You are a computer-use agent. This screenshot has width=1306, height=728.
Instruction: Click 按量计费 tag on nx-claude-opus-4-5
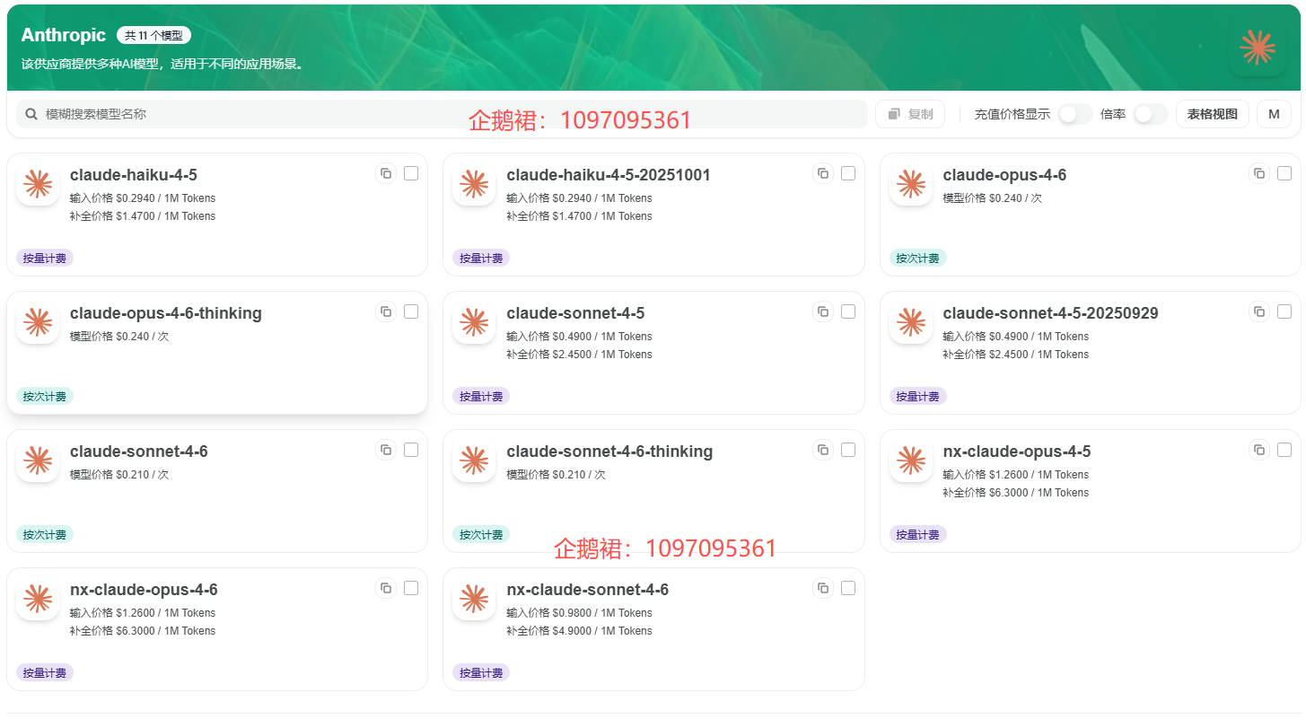pos(918,534)
